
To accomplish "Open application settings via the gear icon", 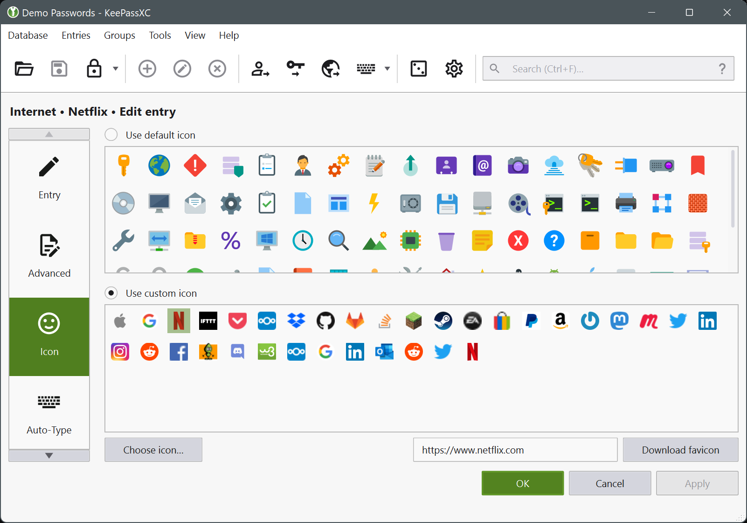I will pyautogui.click(x=453, y=69).
